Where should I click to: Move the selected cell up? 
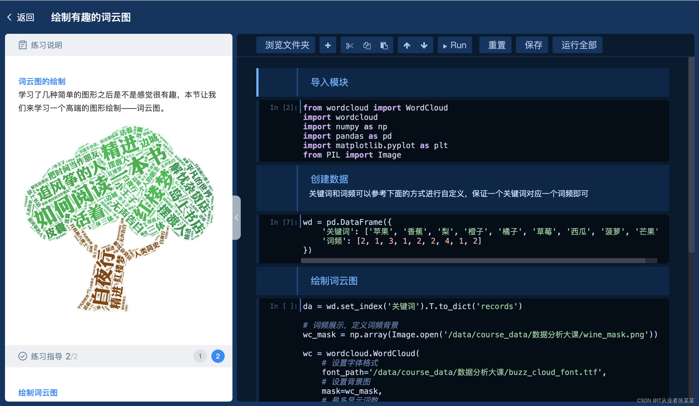(x=407, y=45)
